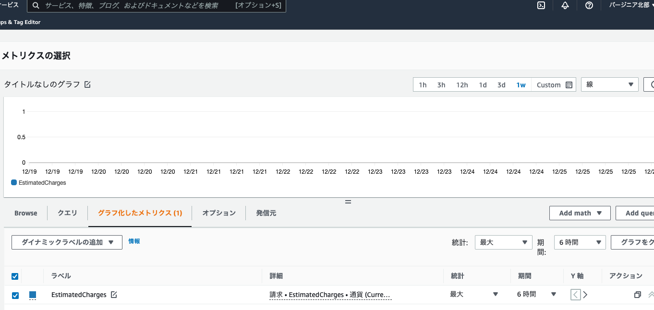Duplicate the metric using the copy icon
Viewport: 654px width, 310px height.
637,295
